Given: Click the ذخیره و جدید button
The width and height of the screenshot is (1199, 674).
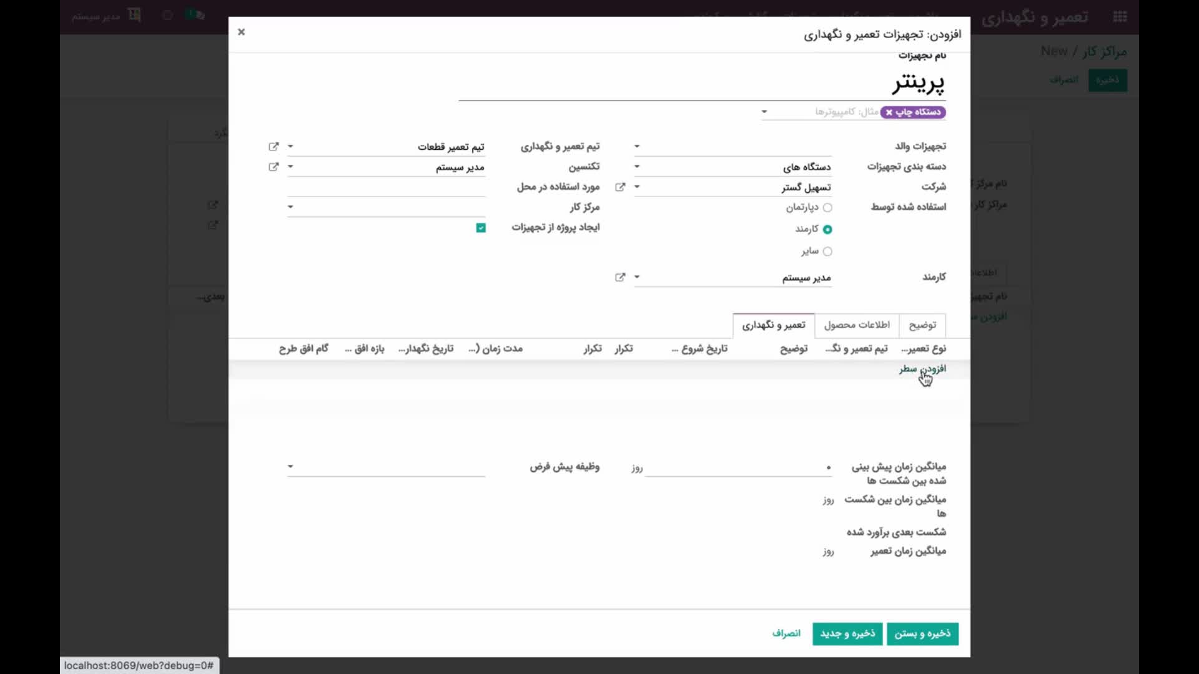Looking at the screenshot, I should coord(847,634).
